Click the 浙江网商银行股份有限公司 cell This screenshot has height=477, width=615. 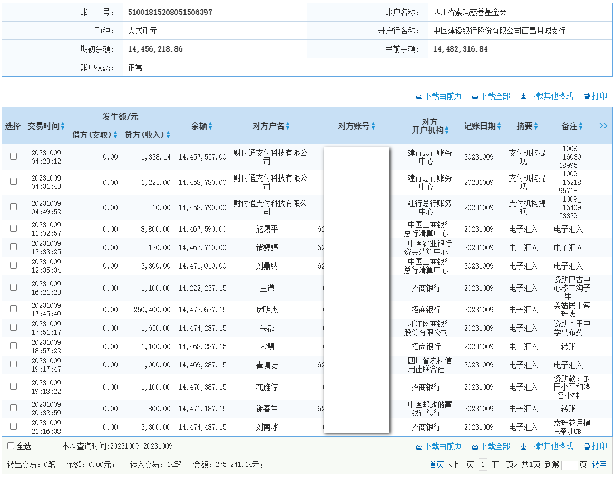[427, 328]
